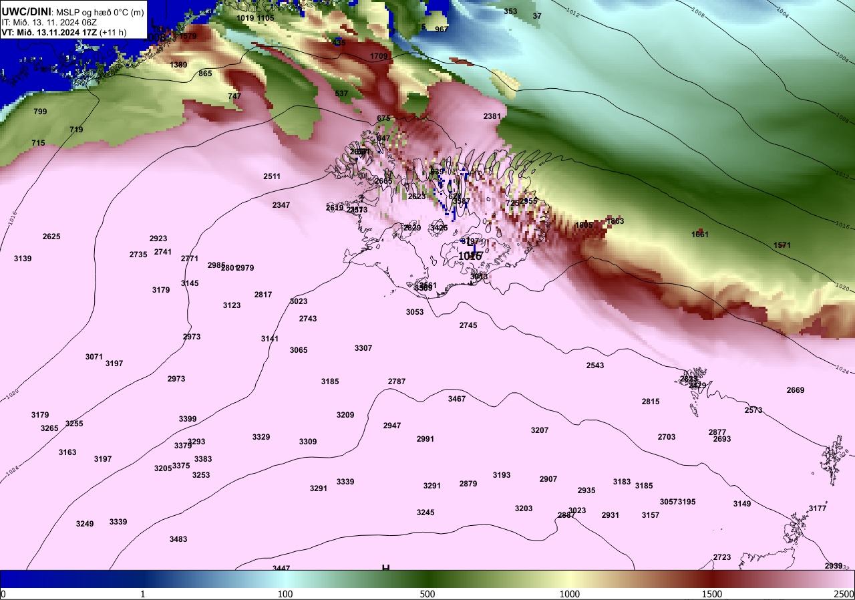Click the freezing level value 3483
The width and height of the screenshot is (855, 600).
click(x=178, y=539)
